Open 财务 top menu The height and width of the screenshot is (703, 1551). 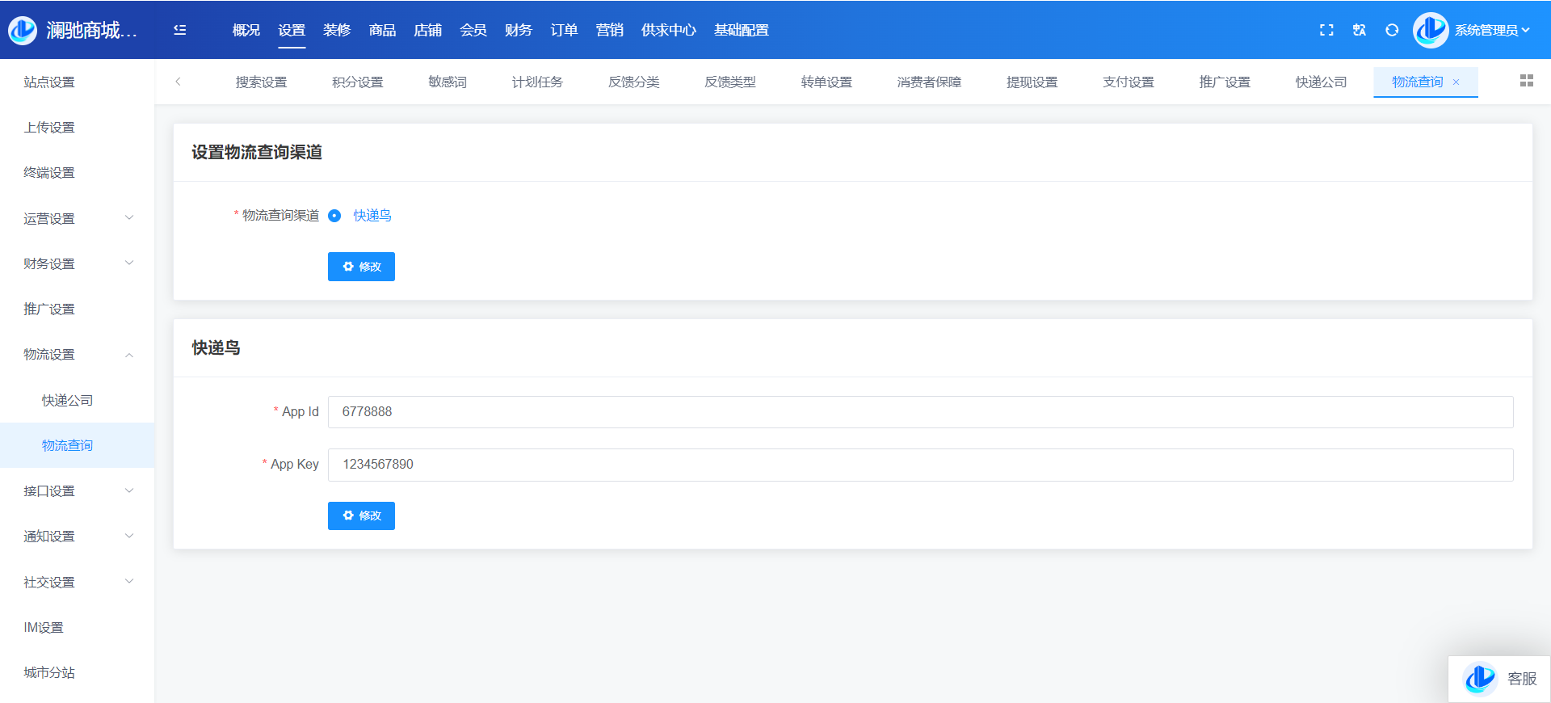(518, 30)
